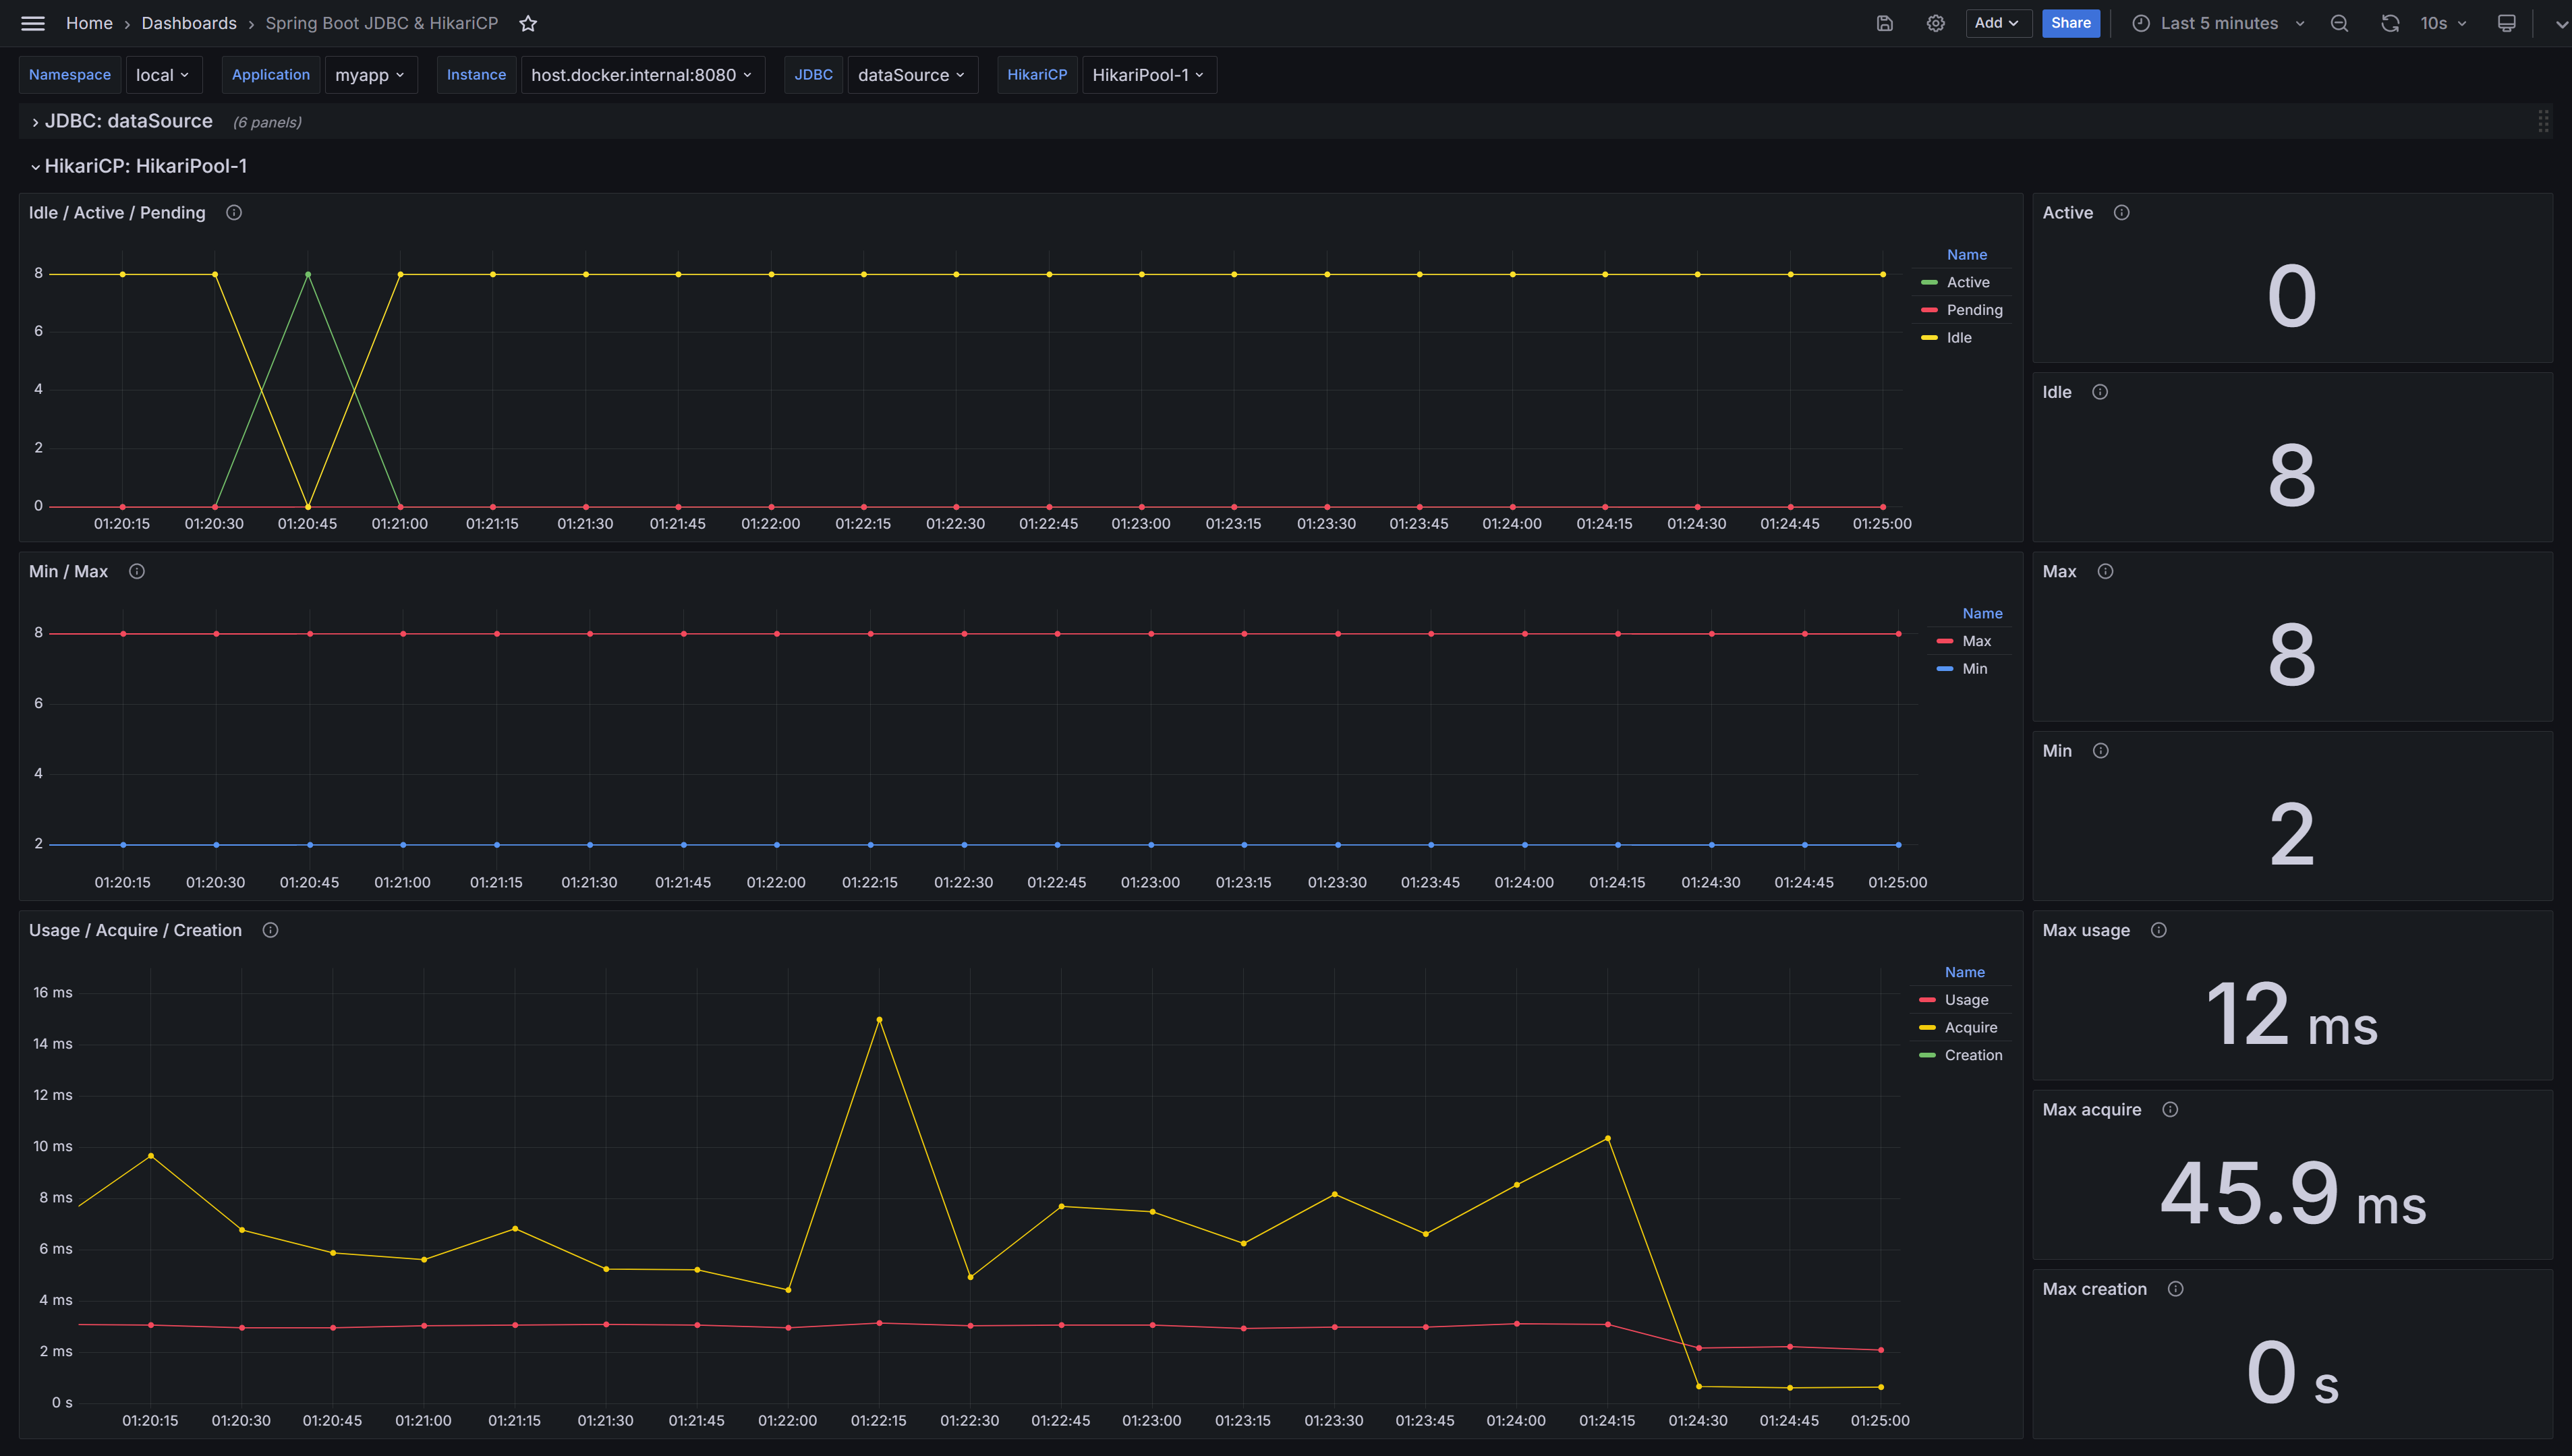2572x1456 pixels.
Task: Click info icon on Max acquire panel
Action: [2170, 1109]
